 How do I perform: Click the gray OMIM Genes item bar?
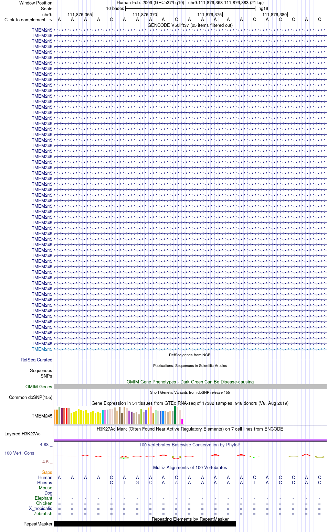[190, 387]
